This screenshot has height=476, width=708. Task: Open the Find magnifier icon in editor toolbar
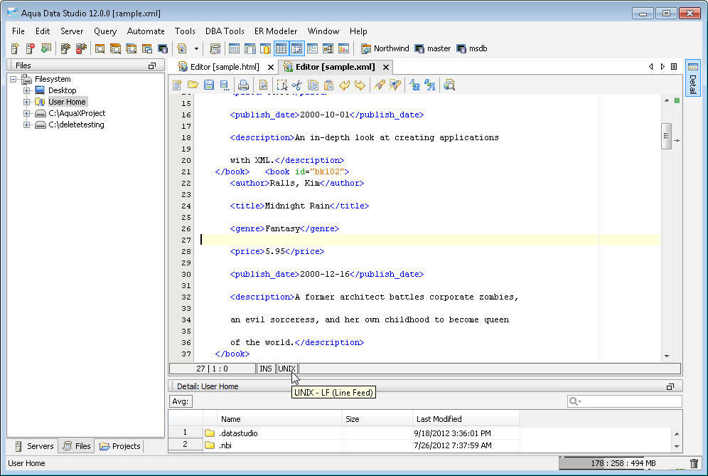pyautogui.click(x=449, y=85)
